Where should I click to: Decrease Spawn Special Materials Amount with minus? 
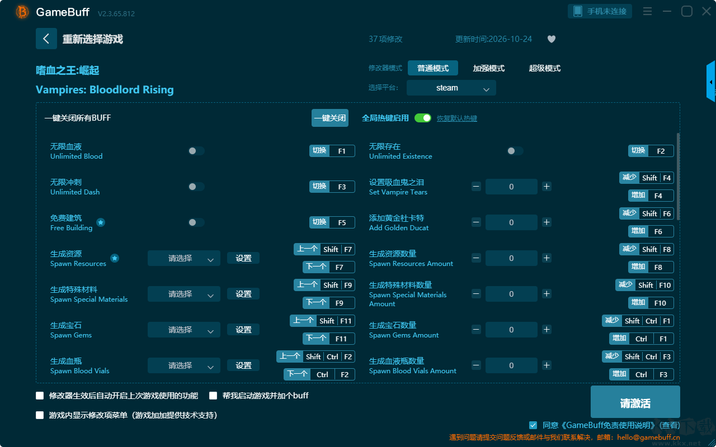pyautogui.click(x=476, y=294)
